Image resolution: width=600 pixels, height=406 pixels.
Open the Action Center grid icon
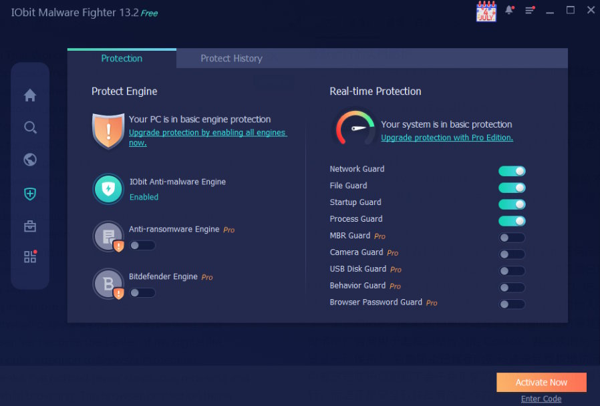(x=30, y=256)
